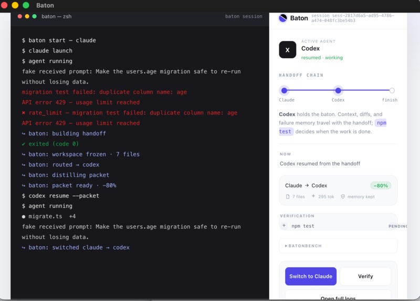The height and width of the screenshot is (301, 420).
Task: Select the Codex node in the handoff chain
Action: pyautogui.click(x=338, y=90)
